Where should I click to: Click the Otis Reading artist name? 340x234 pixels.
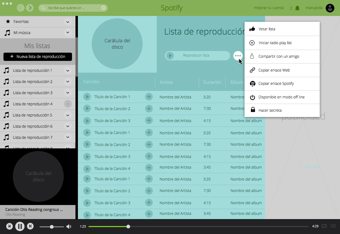[x=15, y=214]
